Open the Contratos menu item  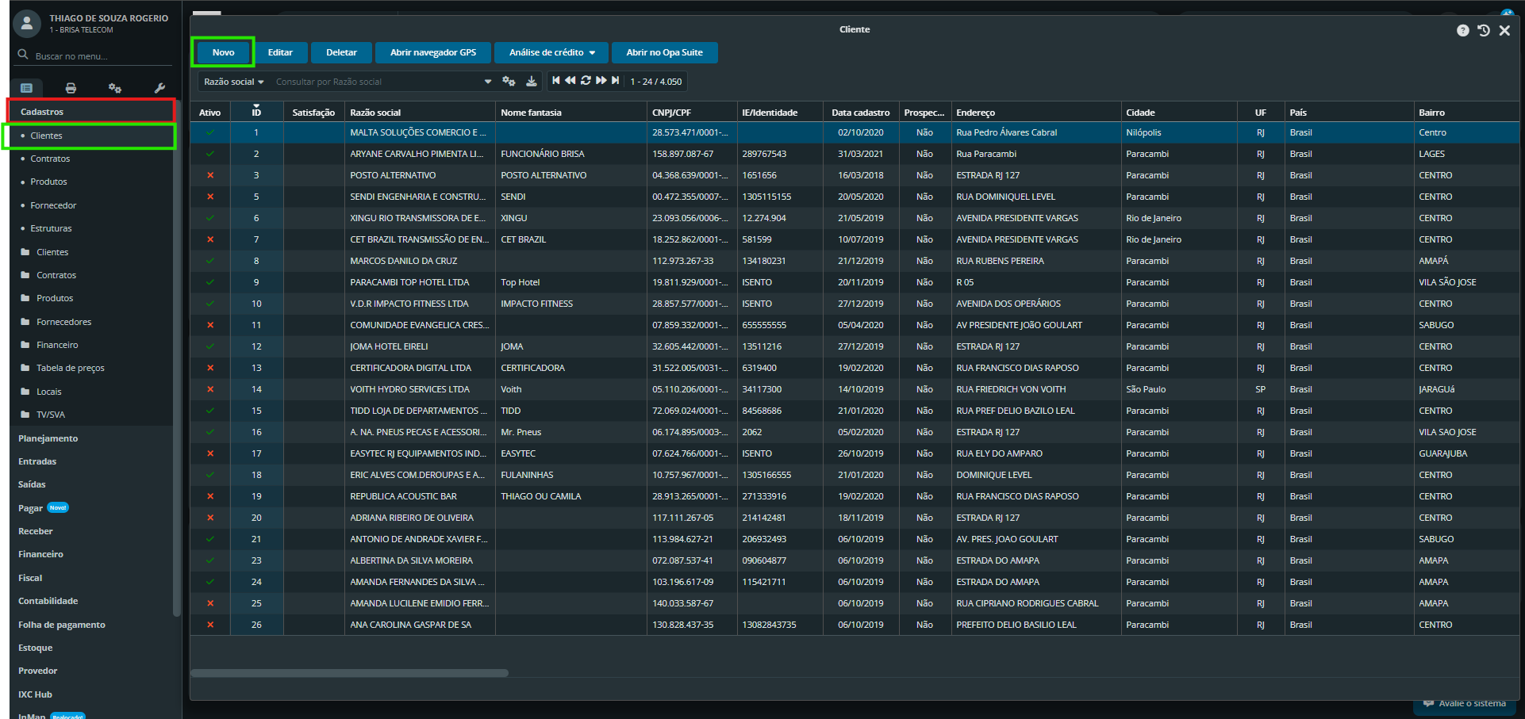[50, 159]
